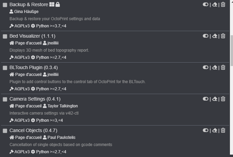Uninstall Camera Settings using trash icon
Screen dimensions: 233x157
pyautogui.click(x=223, y=99)
